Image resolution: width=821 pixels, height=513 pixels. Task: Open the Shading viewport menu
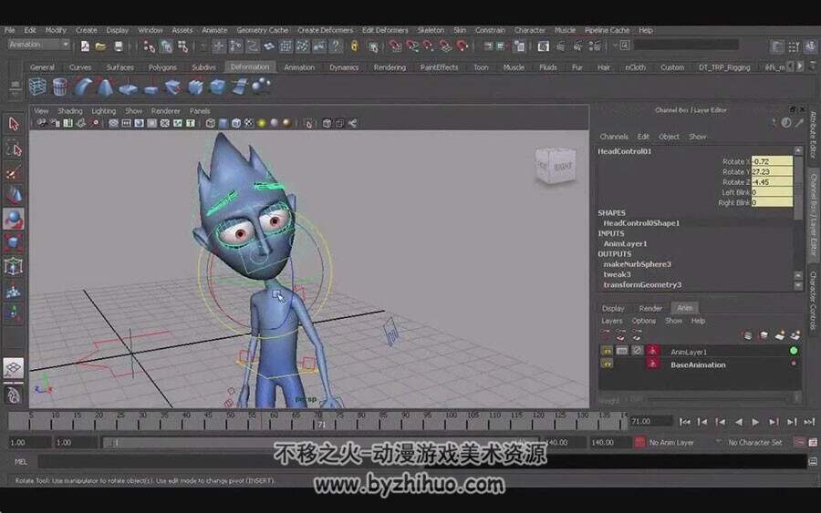[70, 111]
